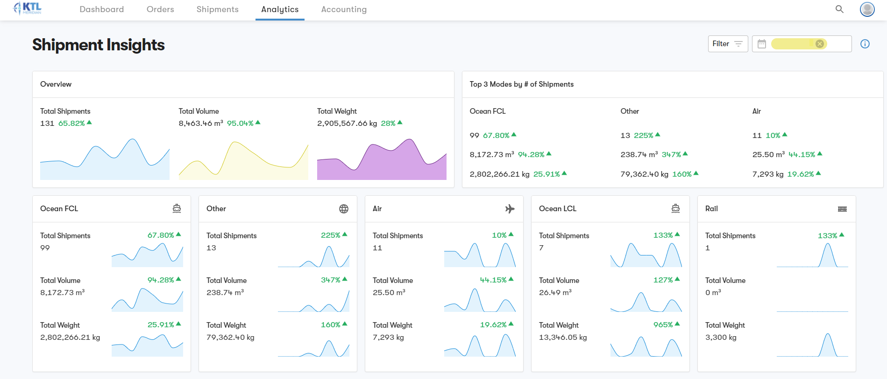887x379 pixels.
Task: Go to the Shipments tab
Action: pos(217,9)
